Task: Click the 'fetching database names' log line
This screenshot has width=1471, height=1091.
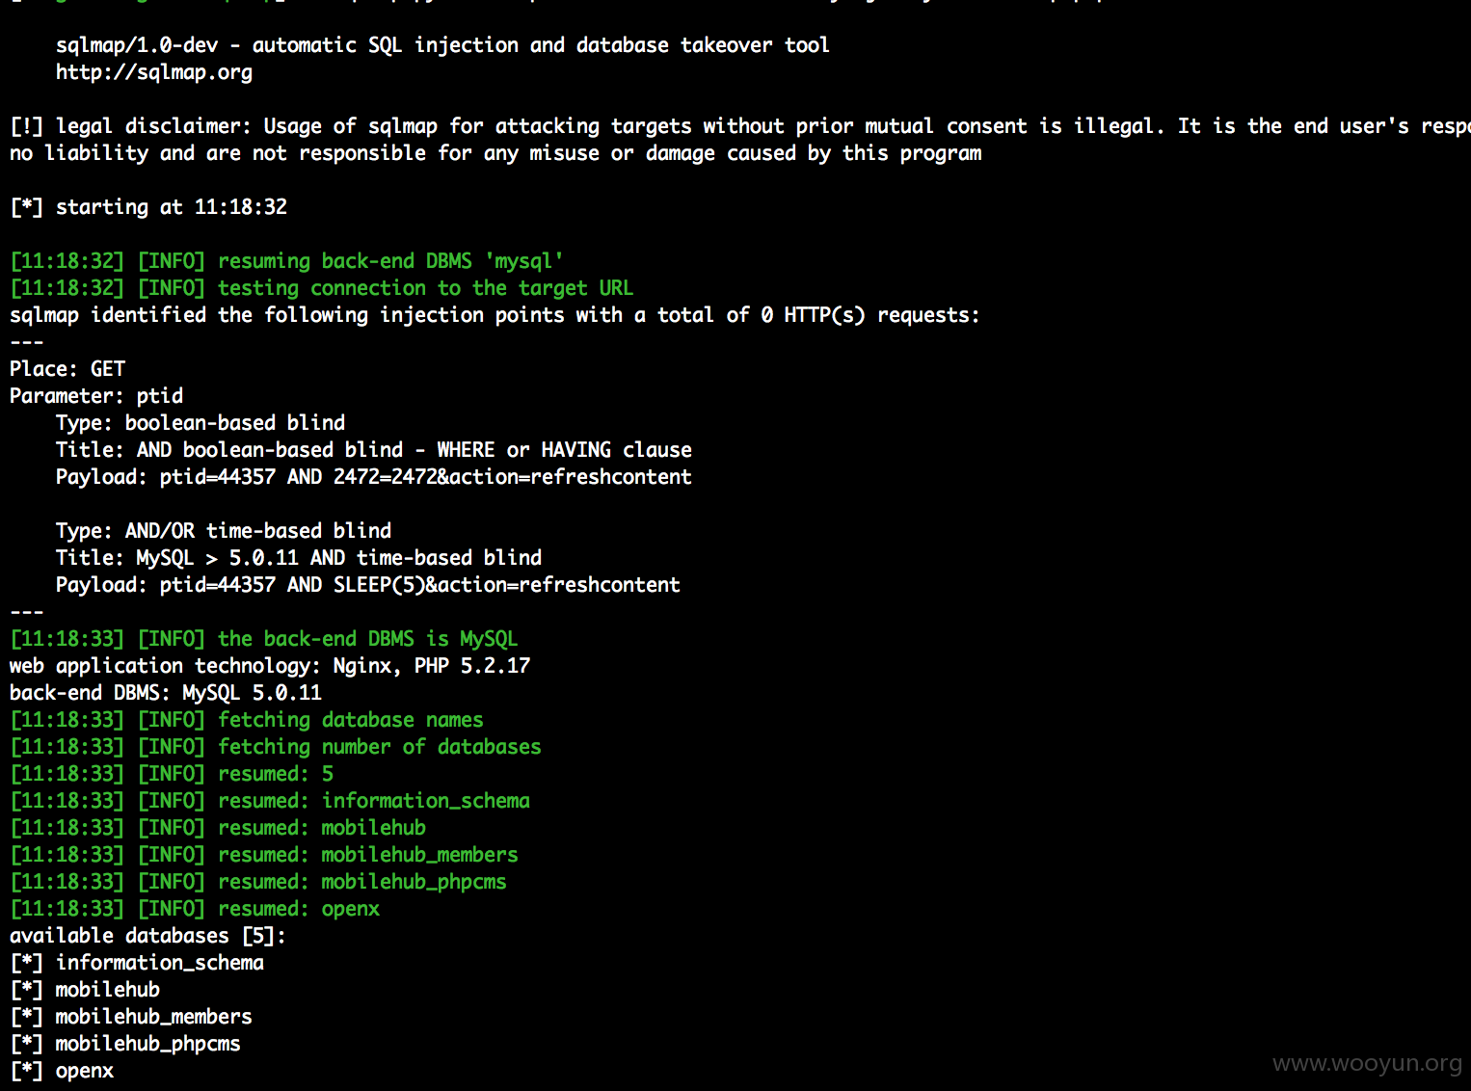Action: point(247,720)
